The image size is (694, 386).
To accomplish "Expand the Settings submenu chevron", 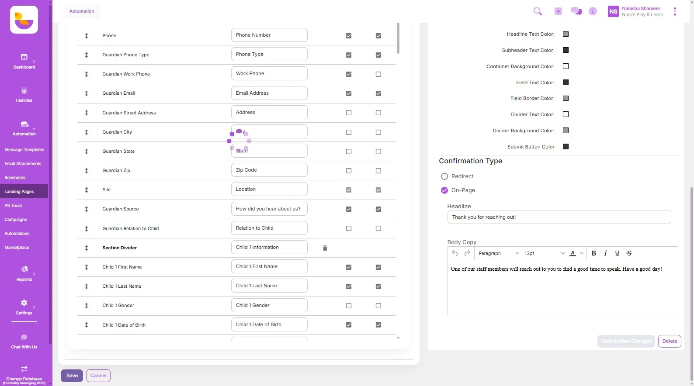I will pyautogui.click(x=34, y=307).
